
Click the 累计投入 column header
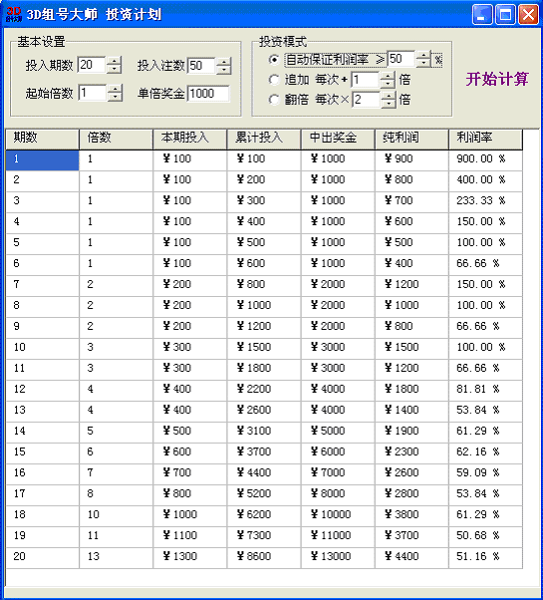pyautogui.click(x=263, y=139)
